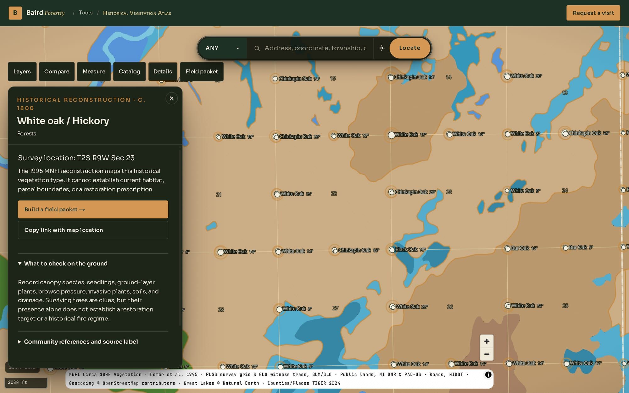This screenshot has height=393, width=629.
Task: Select the Bur Oak 16" witness tree marker
Action: 507,249
